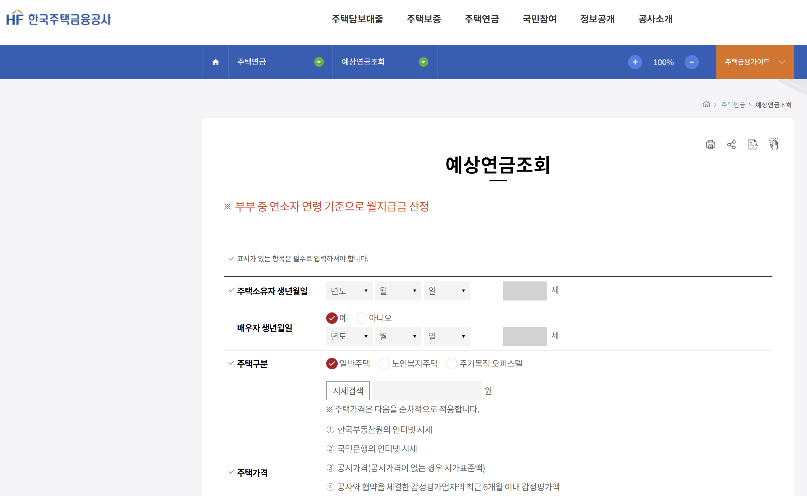Click the print icon
807x496 pixels.
click(x=710, y=144)
